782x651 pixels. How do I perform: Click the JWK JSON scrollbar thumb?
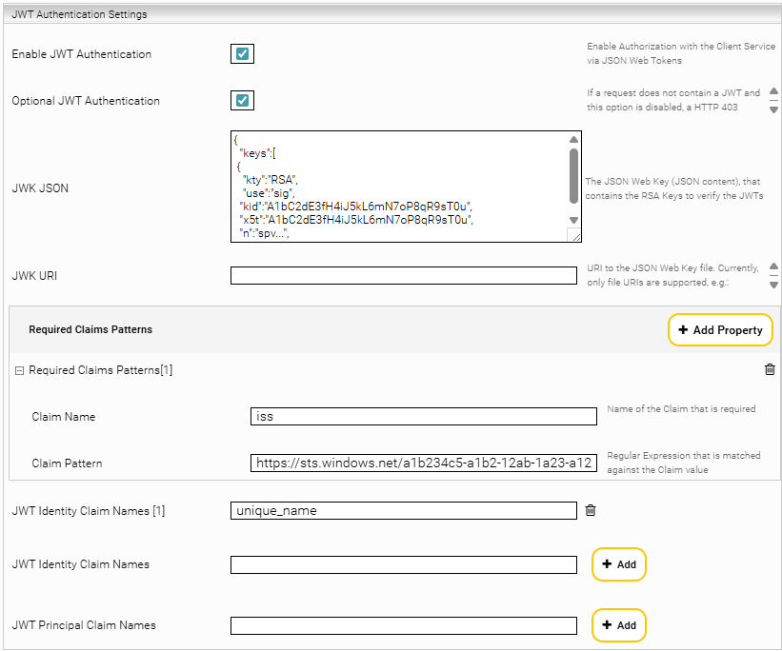point(573,175)
